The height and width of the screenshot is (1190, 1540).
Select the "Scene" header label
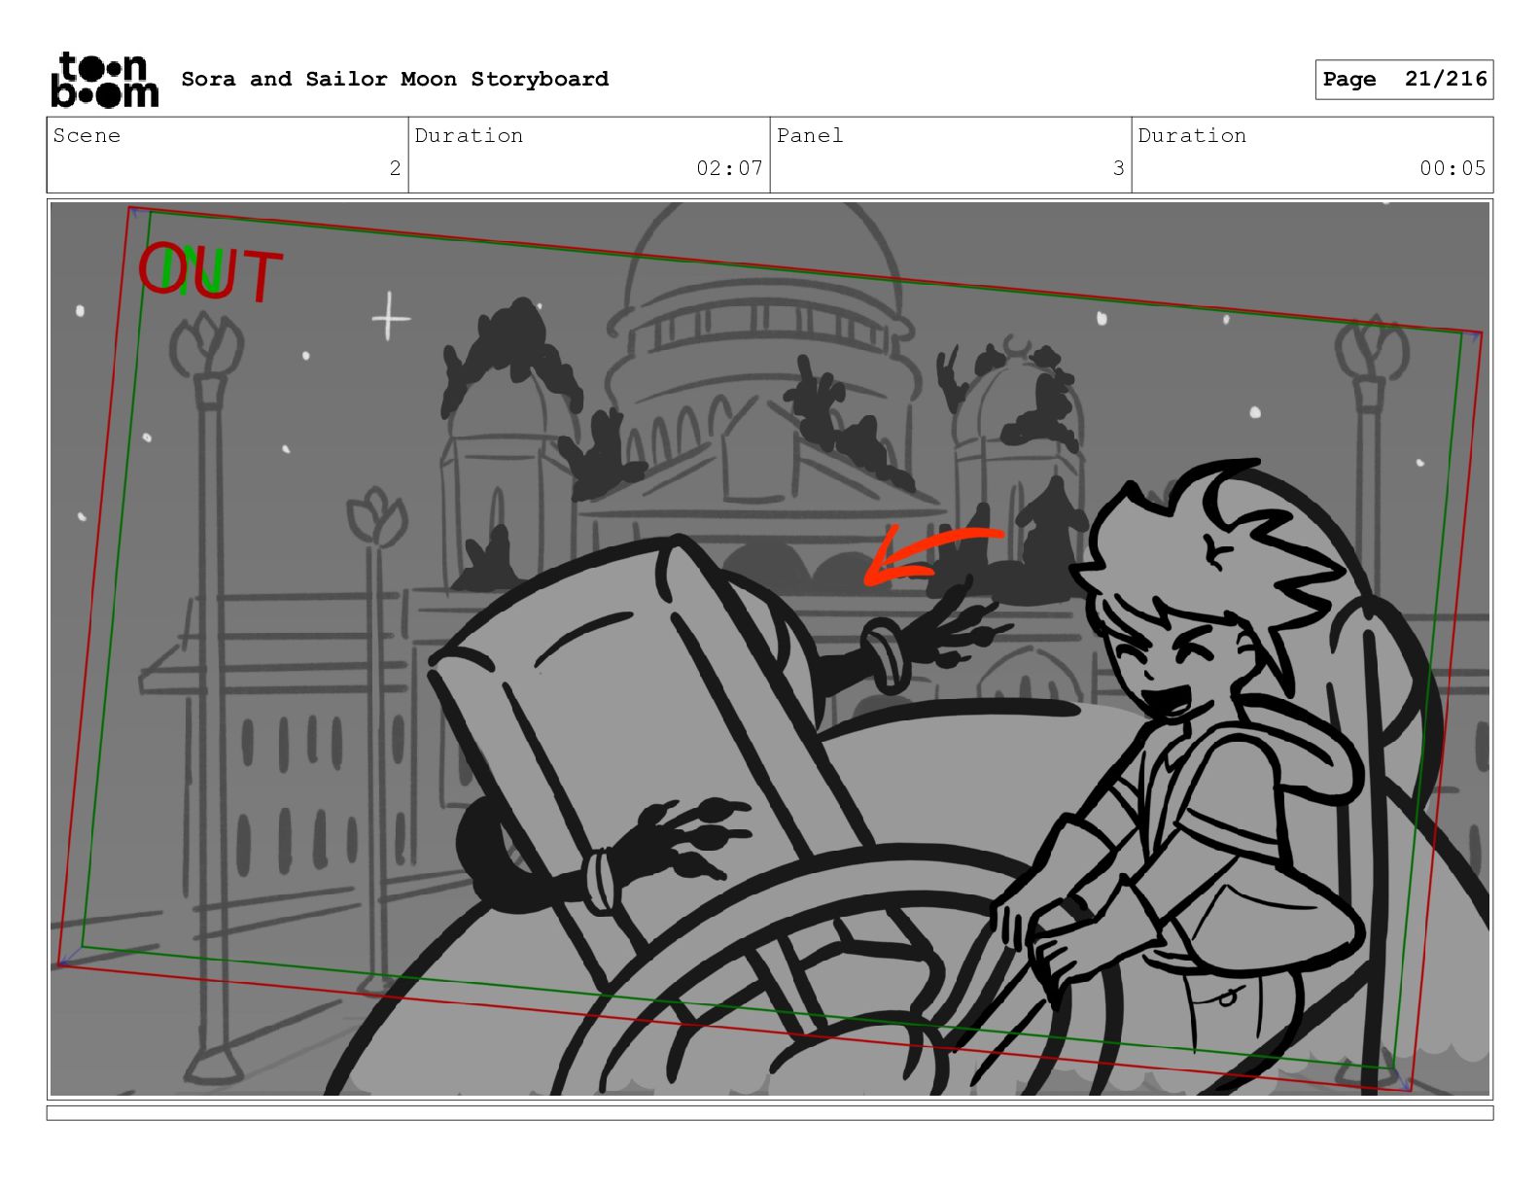(x=87, y=135)
